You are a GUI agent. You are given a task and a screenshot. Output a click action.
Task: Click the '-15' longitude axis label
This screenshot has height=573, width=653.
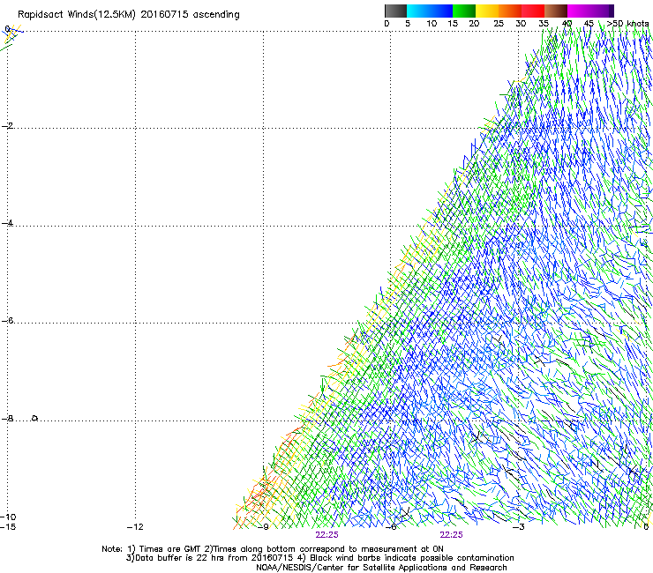coord(8,527)
